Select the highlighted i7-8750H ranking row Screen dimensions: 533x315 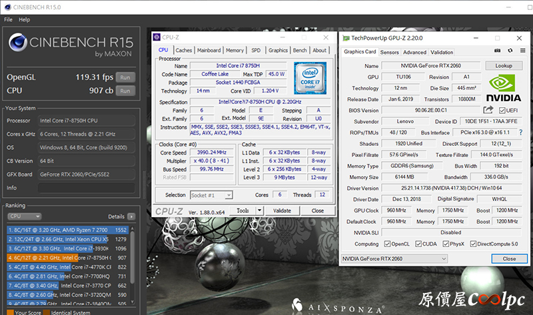[x=67, y=258]
